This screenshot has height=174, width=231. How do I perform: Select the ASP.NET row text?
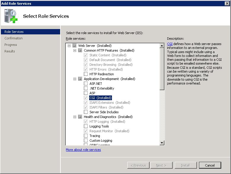[96, 84]
